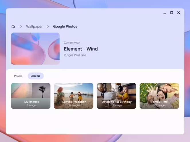Click the current wallpaper preview image
Viewport: 190px width, 142px height.
pos(35,49)
